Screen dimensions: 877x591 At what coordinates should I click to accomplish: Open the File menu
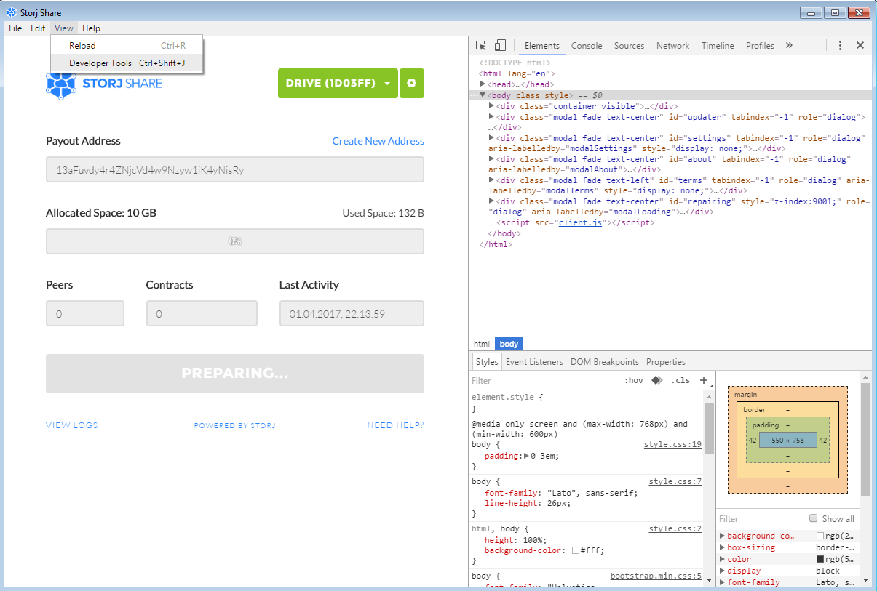click(15, 28)
